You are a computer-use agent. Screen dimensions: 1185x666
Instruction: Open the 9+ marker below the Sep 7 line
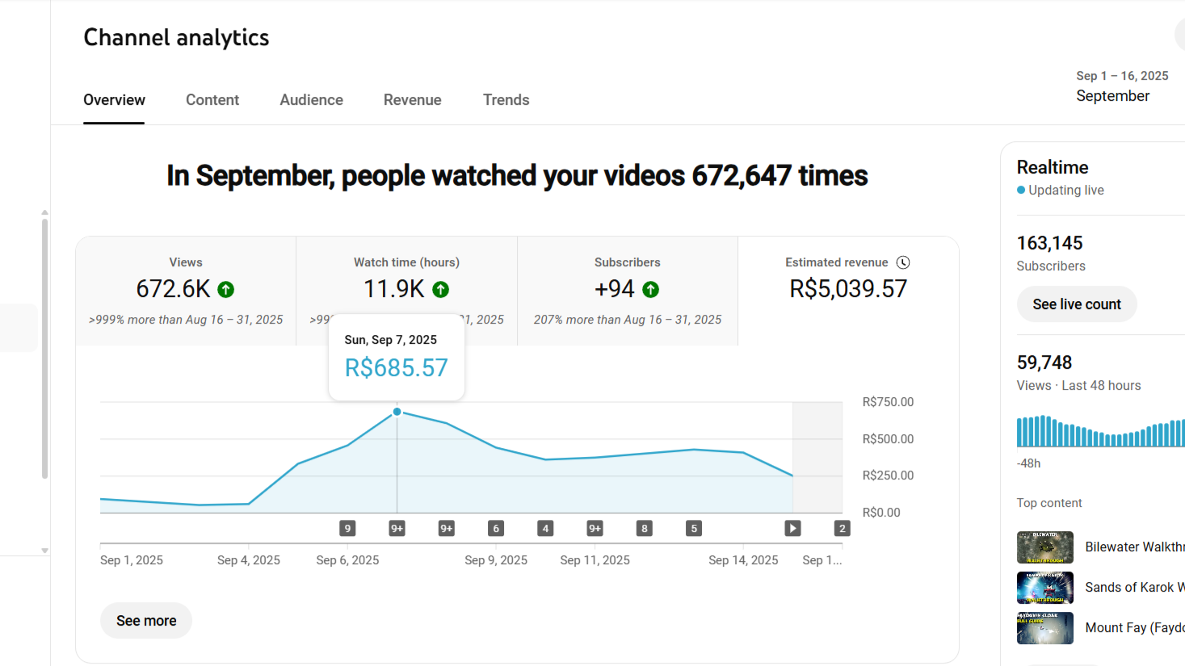point(397,528)
